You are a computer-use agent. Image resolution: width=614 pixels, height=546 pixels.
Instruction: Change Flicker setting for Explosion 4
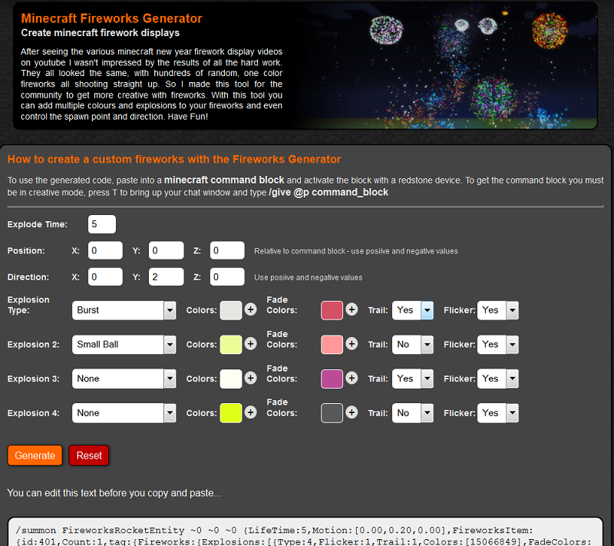[497, 413]
